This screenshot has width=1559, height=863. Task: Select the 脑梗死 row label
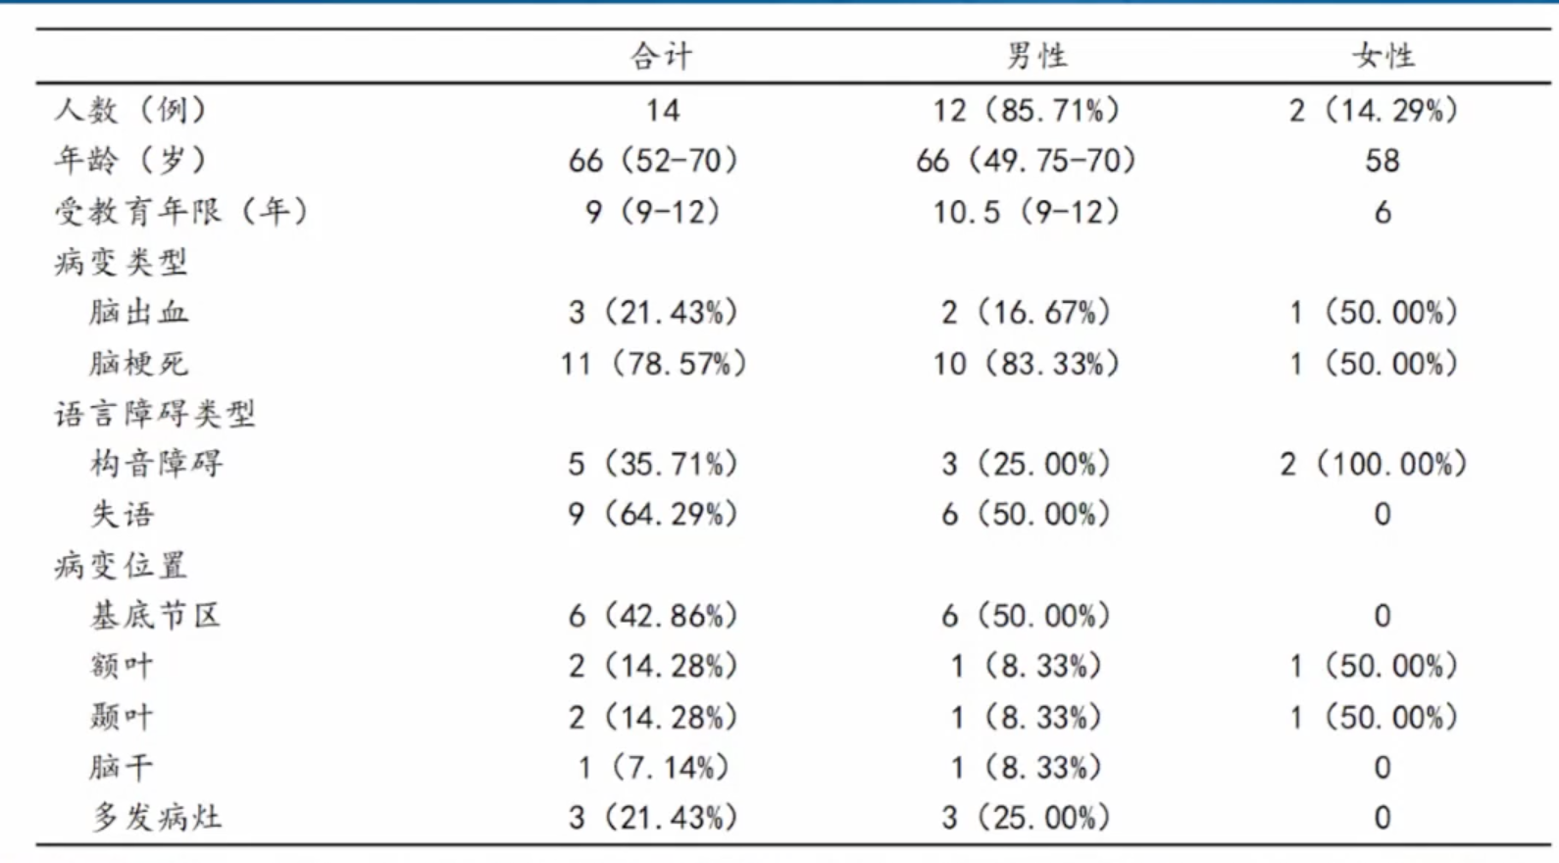pos(138,364)
